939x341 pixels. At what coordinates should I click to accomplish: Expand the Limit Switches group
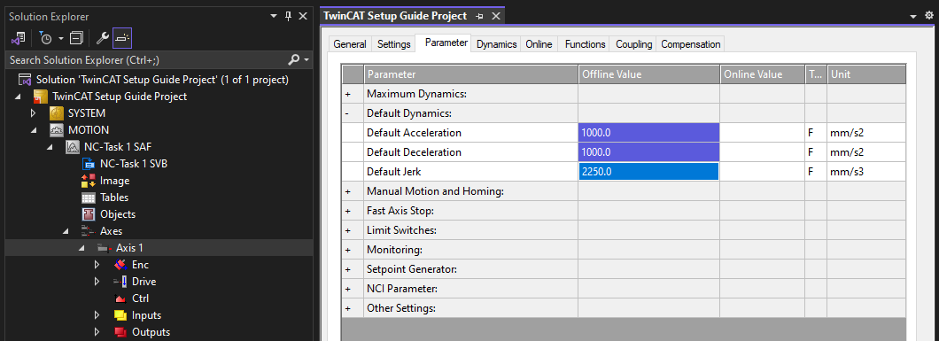[348, 230]
